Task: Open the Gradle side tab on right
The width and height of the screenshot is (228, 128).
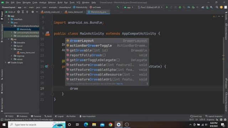Action: [226, 16]
